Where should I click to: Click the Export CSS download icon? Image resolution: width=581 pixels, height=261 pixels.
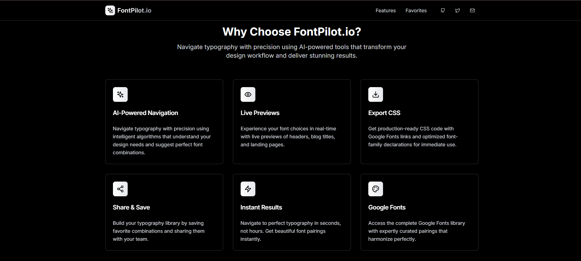coord(375,94)
